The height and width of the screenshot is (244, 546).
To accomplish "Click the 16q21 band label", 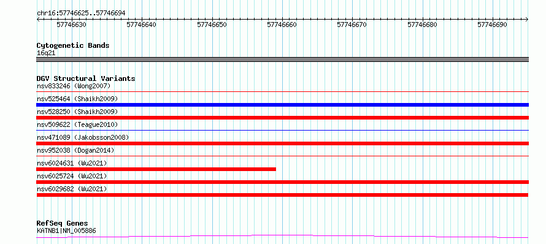I will pos(46,53).
